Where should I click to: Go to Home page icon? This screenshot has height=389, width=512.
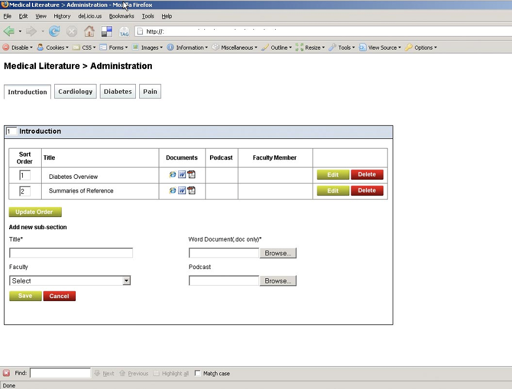point(89,31)
